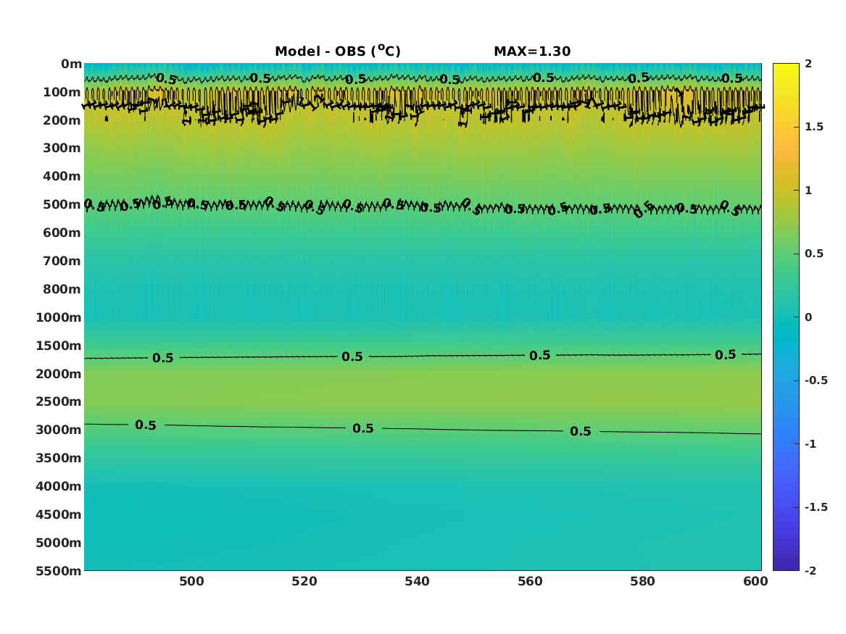Click the plot title "Model - OBS (°C)"
The height and width of the screenshot is (634, 846).
(x=338, y=51)
